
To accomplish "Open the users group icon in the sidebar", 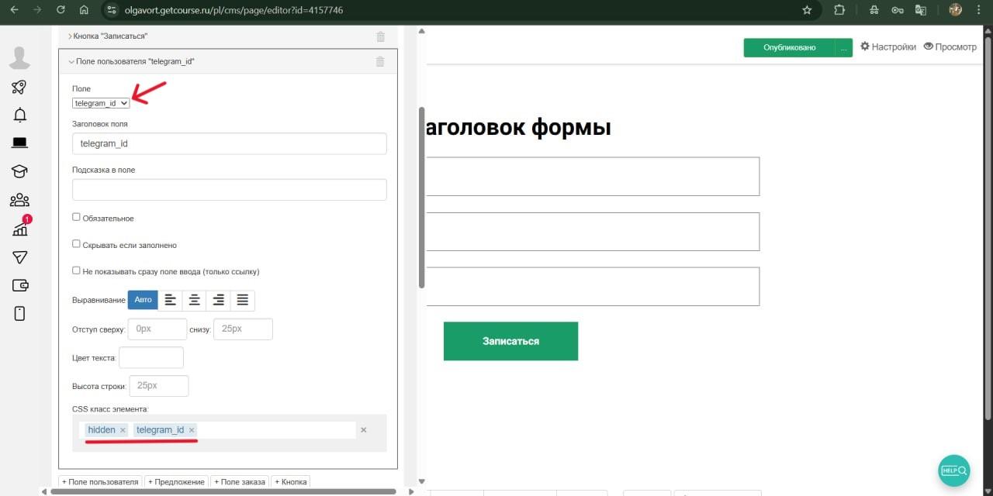I will coord(19,201).
